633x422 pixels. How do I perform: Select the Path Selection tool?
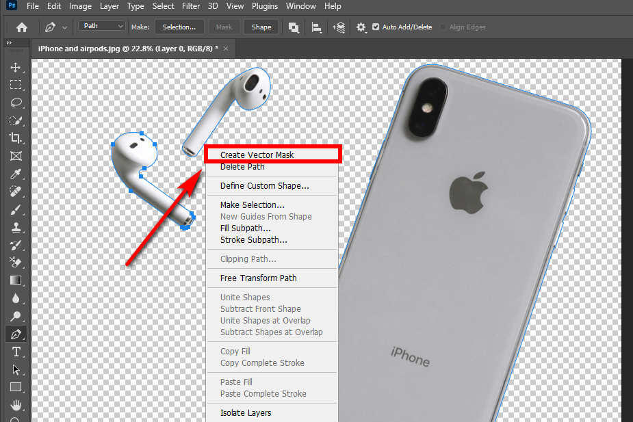[15, 369]
